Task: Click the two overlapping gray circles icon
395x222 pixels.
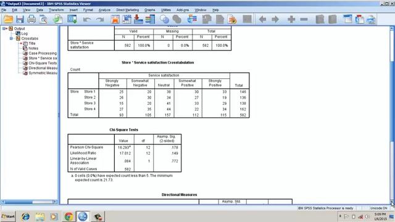Action: 177,19
